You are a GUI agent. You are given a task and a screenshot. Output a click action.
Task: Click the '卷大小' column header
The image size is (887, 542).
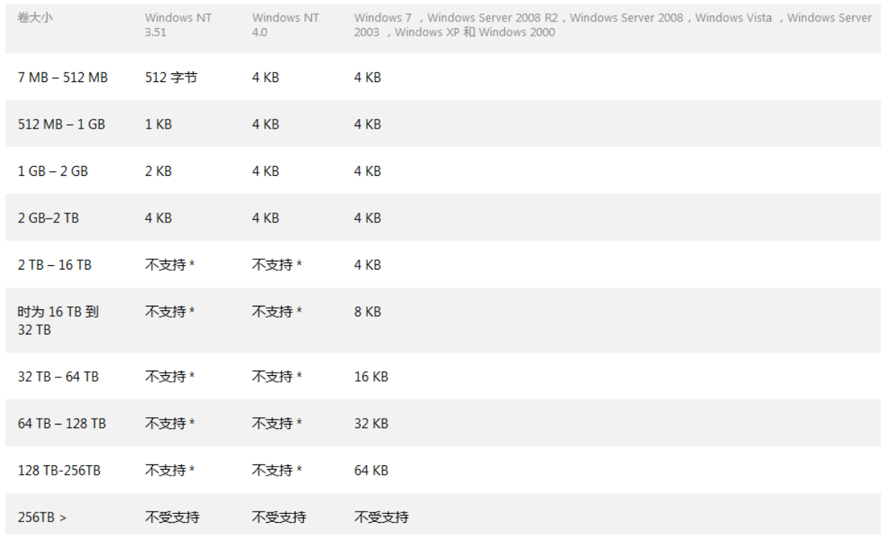click(35, 17)
